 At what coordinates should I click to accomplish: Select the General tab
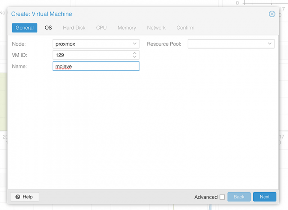(x=24, y=28)
